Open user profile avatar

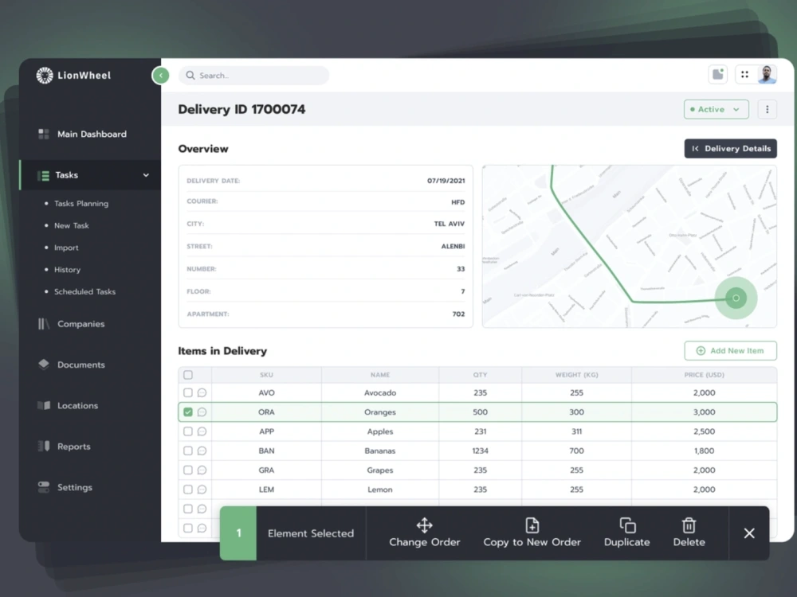coord(767,75)
